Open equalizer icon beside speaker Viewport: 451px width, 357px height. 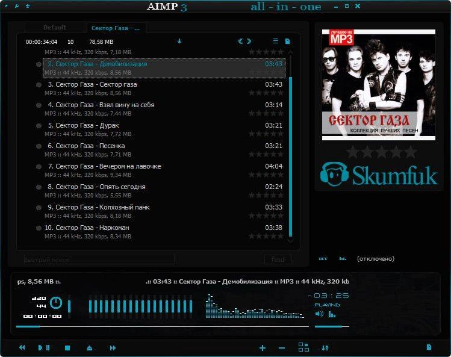coord(332,314)
